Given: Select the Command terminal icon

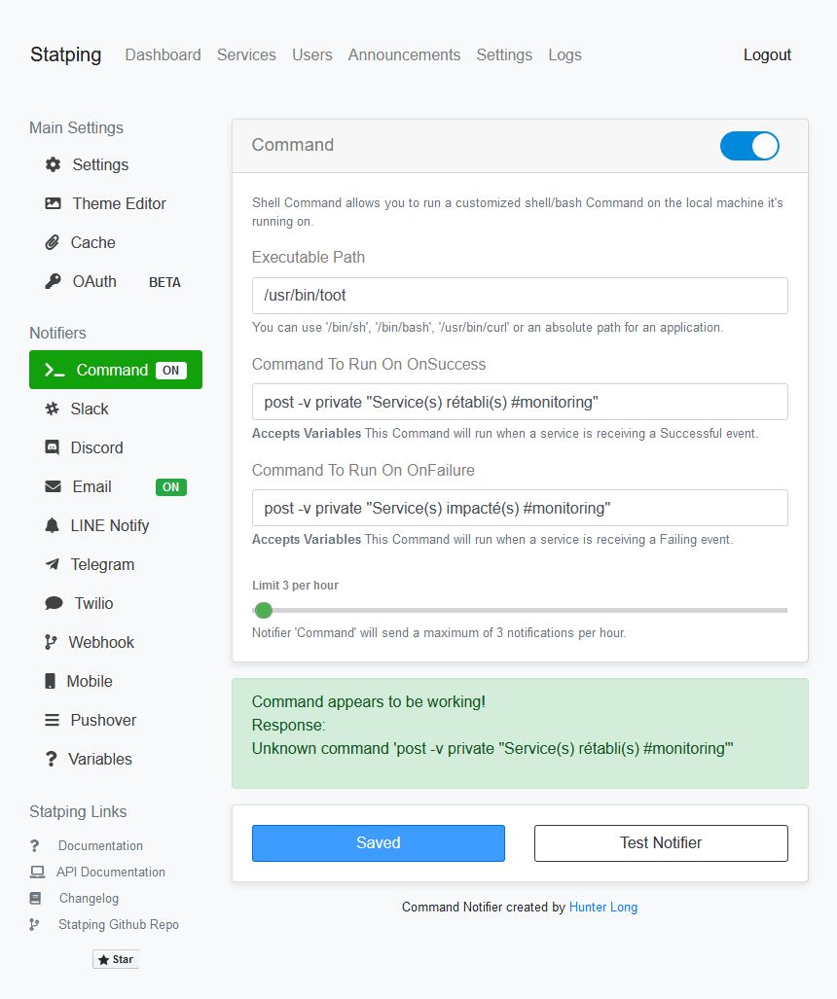Looking at the screenshot, I should 54,370.
